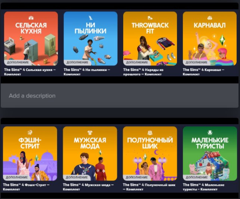Viewport: 240px width, 199px height.
Task: Click the jacket icon above Полуночный шик
Action: 150,133
